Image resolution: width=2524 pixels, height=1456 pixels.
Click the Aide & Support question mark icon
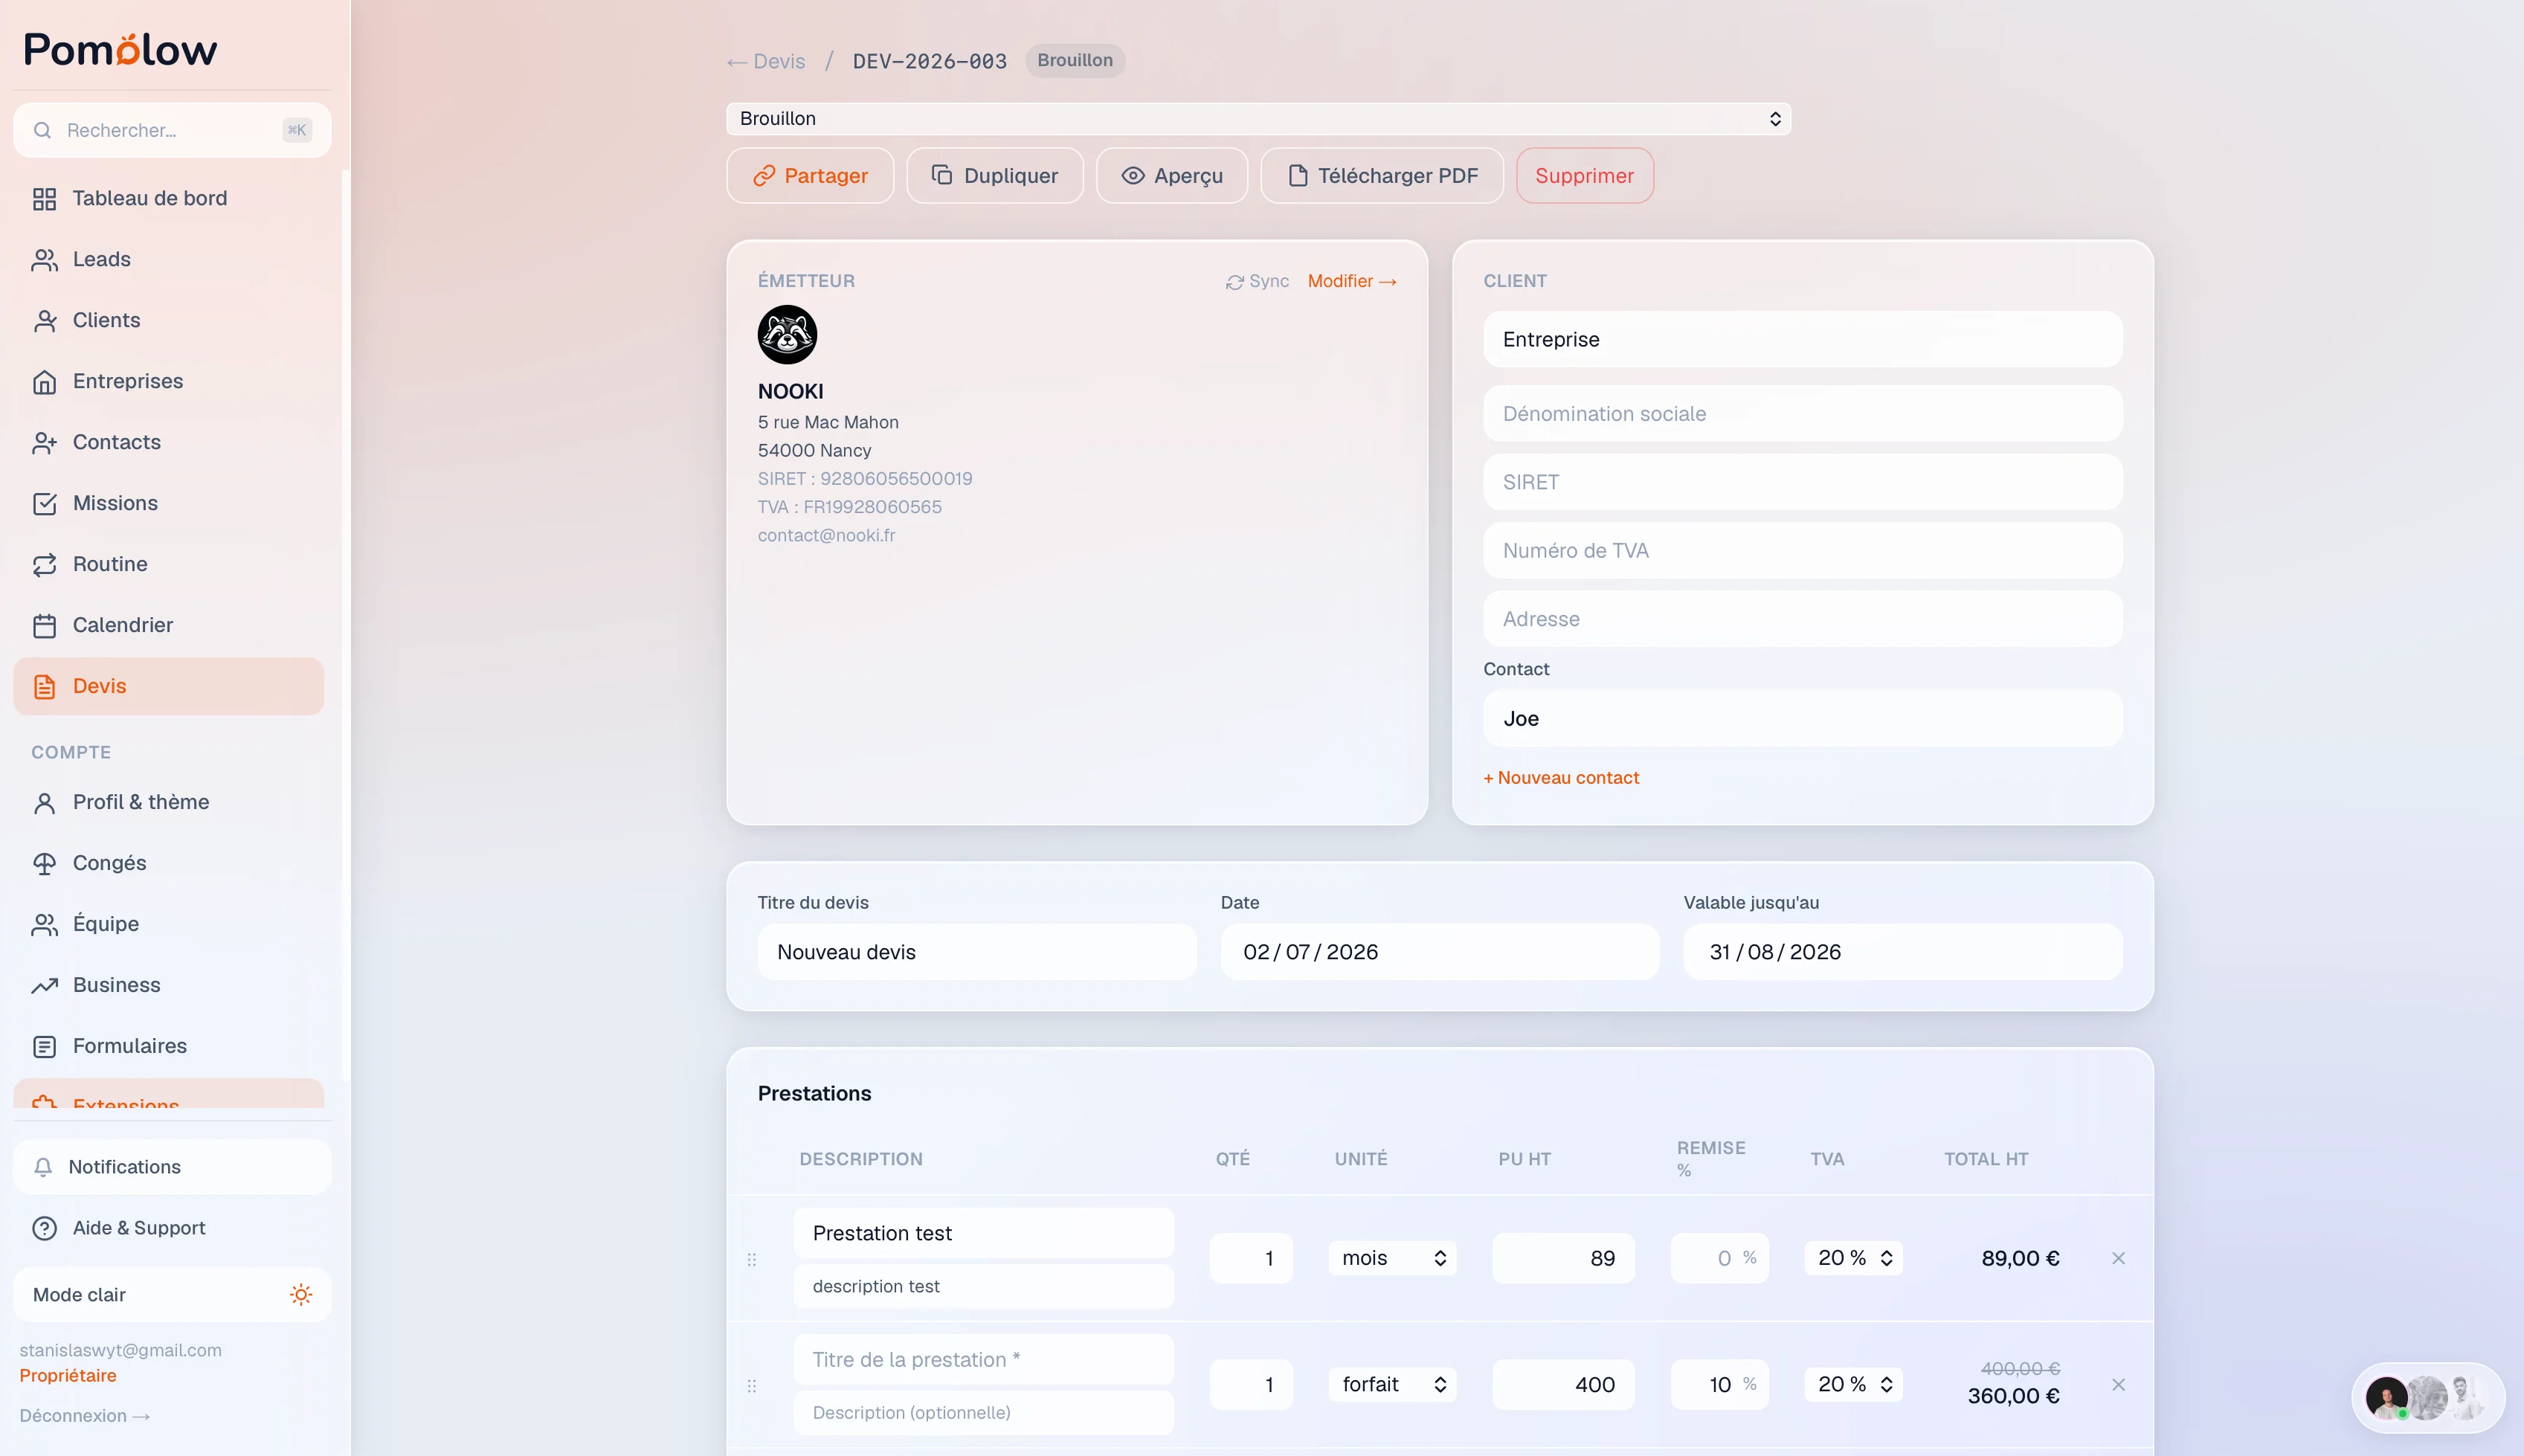(x=45, y=1228)
